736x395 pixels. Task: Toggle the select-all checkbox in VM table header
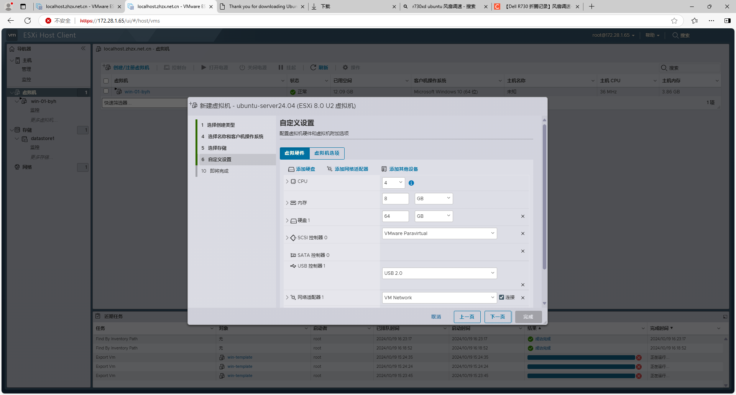[x=106, y=81]
